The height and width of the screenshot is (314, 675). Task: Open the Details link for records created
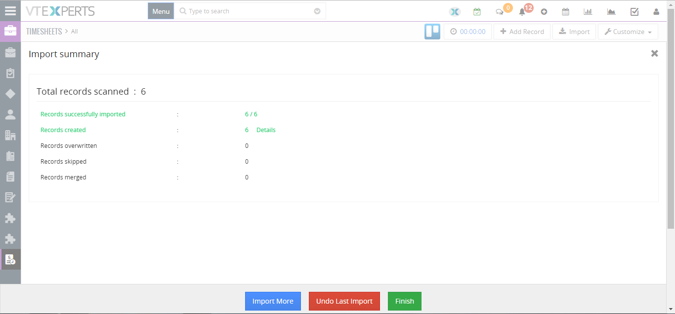[x=266, y=130]
